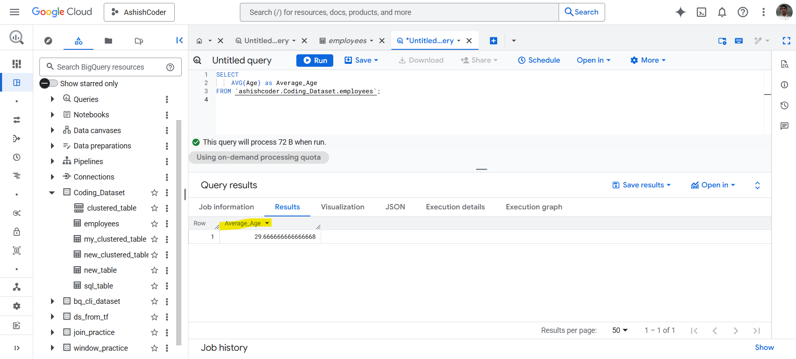This screenshot has width=796, height=359.
Task: Open the More settings dropdown
Action: [648, 60]
